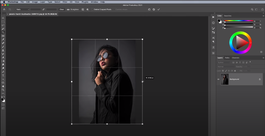The image size is (265, 136).
Task: Open the Ratio preset dropdown
Action: click(x=22, y=9)
